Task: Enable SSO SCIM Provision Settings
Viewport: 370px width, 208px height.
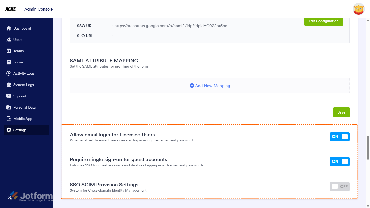Action: [340, 186]
